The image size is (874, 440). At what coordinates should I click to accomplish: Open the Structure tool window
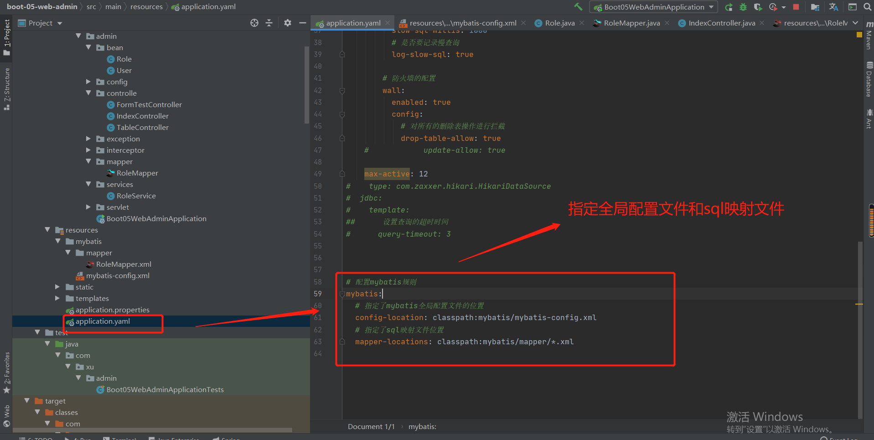[6, 89]
